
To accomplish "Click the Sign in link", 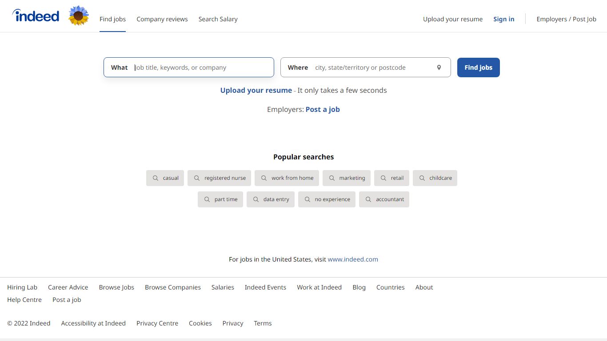I will coord(504,19).
